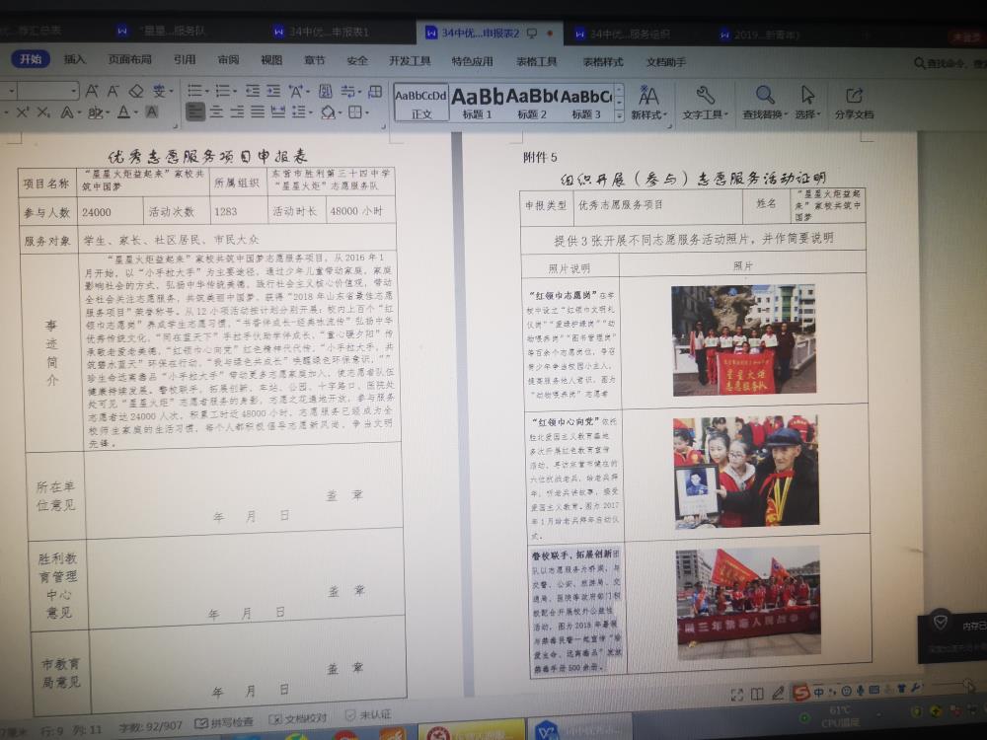Click the decrease font size icon
The image size is (987, 740).
click(114, 91)
